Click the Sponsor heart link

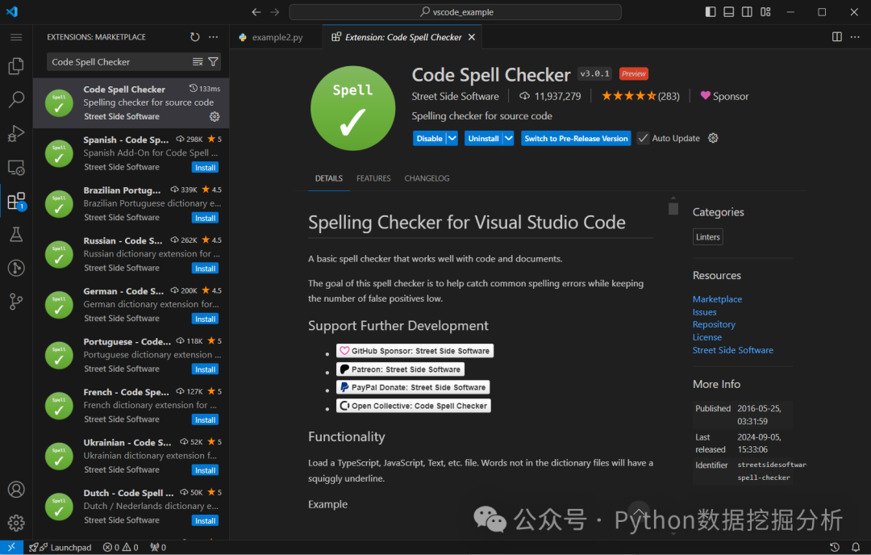tap(724, 96)
